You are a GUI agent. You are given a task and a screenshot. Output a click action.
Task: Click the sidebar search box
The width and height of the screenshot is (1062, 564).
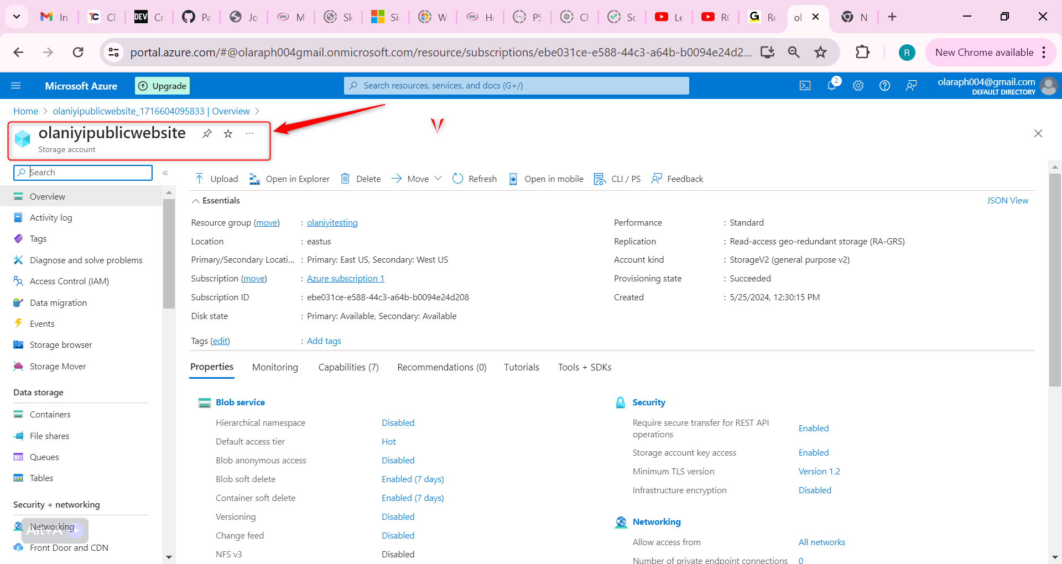point(83,173)
